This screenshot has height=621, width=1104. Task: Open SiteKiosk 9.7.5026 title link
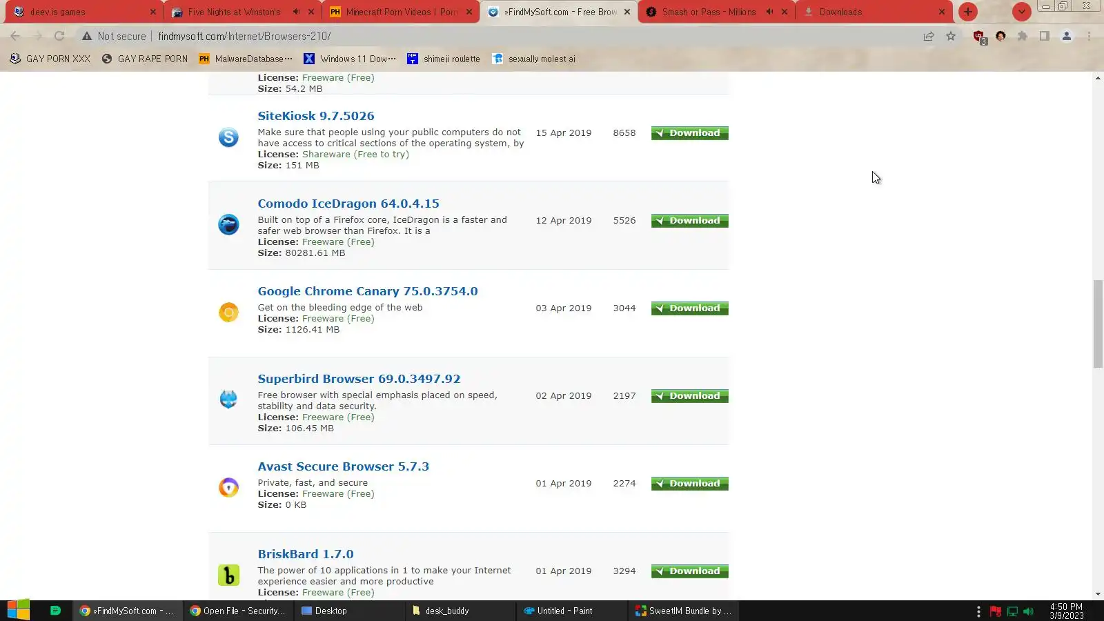point(316,116)
